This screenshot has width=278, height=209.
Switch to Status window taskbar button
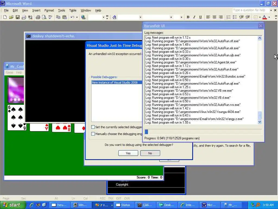tap(124, 205)
